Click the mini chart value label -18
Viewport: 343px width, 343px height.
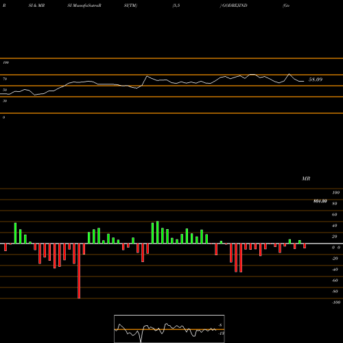[x=221, y=333]
